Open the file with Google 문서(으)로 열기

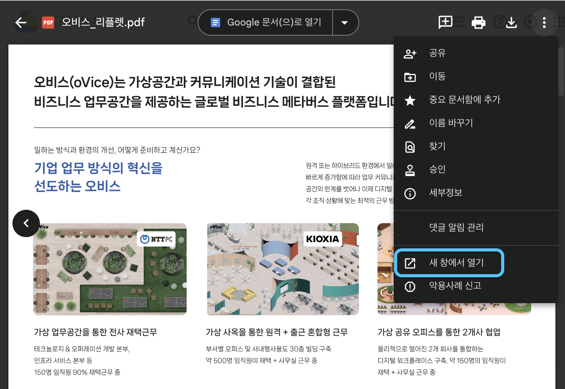pyautogui.click(x=266, y=22)
